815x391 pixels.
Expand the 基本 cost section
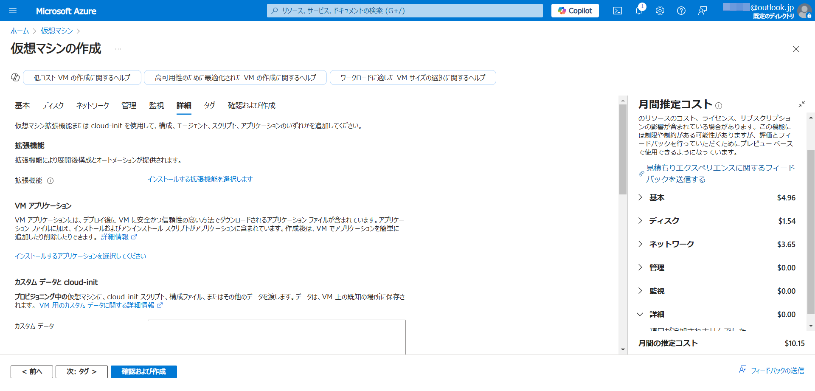point(640,197)
